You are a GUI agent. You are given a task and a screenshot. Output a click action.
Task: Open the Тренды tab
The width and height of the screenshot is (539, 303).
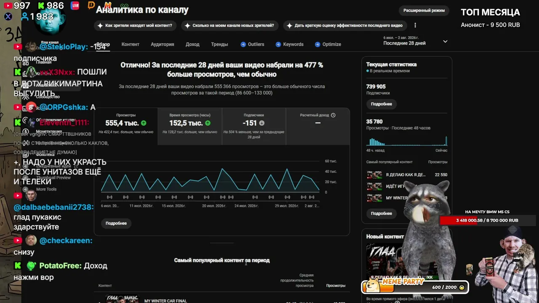click(219, 44)
